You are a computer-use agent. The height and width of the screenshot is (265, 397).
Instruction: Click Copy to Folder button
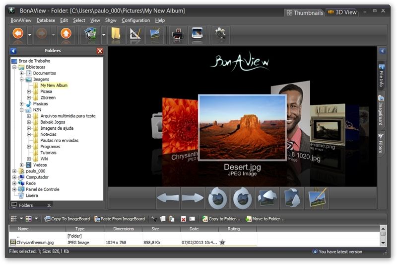[x=221, y=219]
